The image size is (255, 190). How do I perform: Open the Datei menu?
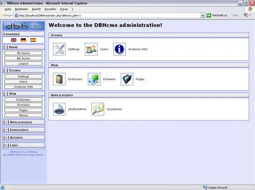8,9
